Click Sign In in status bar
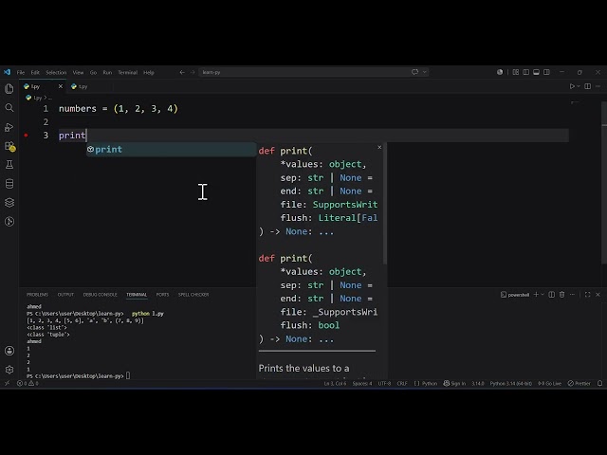The image size is (607, 455). point(454,383)
